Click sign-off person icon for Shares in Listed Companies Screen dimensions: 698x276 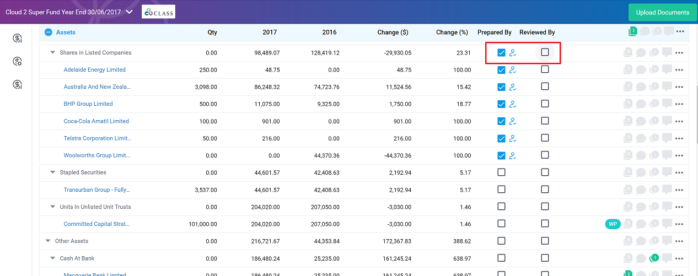[513, 53]
